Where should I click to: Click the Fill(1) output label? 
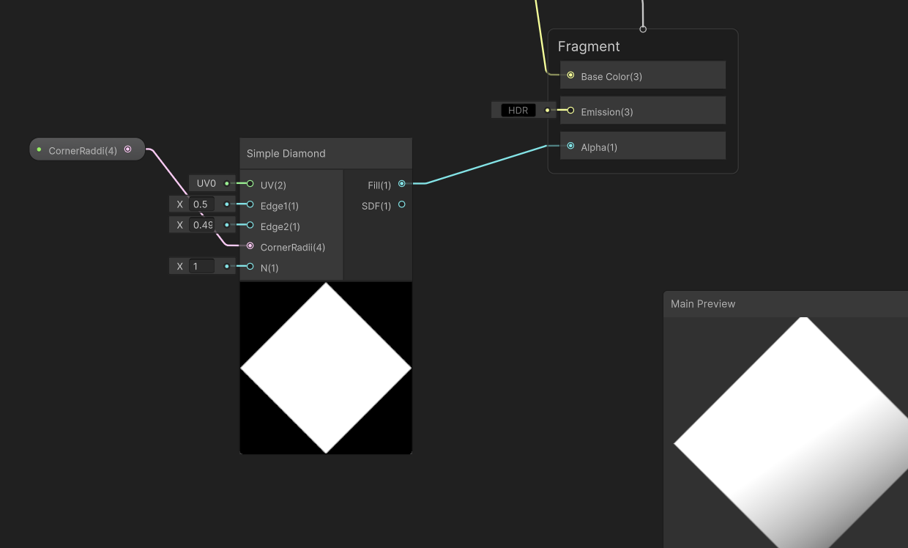click(379, 185)
